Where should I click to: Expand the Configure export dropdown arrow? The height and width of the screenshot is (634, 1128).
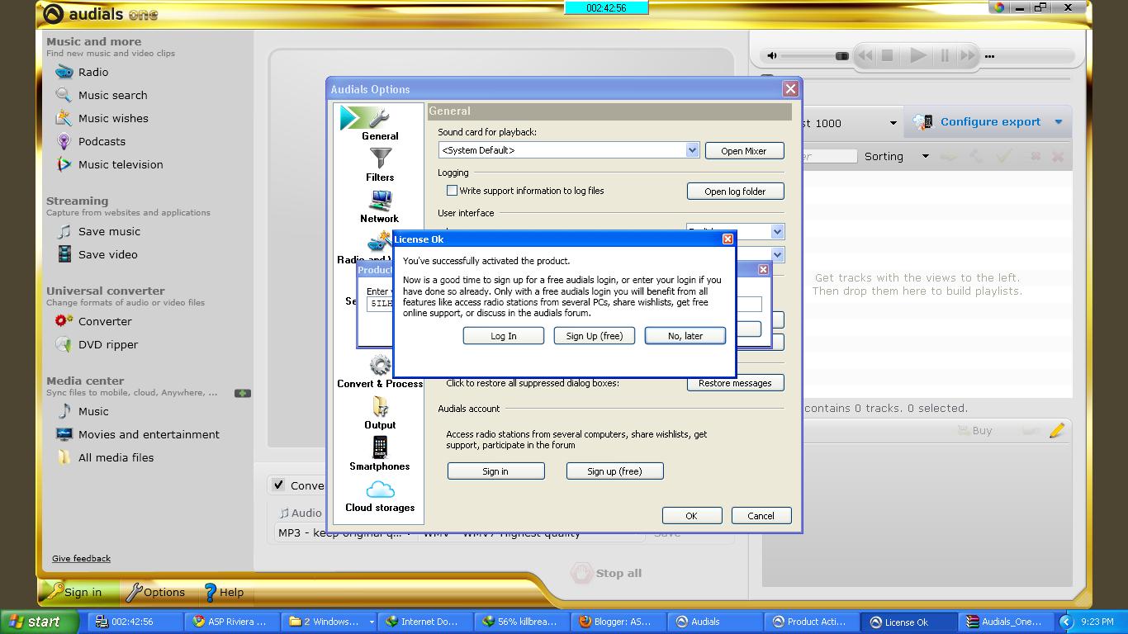(x=1059, y=122)
